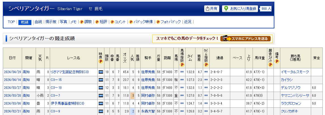Open date link 2024/03/06

click(x=12, y=103)
